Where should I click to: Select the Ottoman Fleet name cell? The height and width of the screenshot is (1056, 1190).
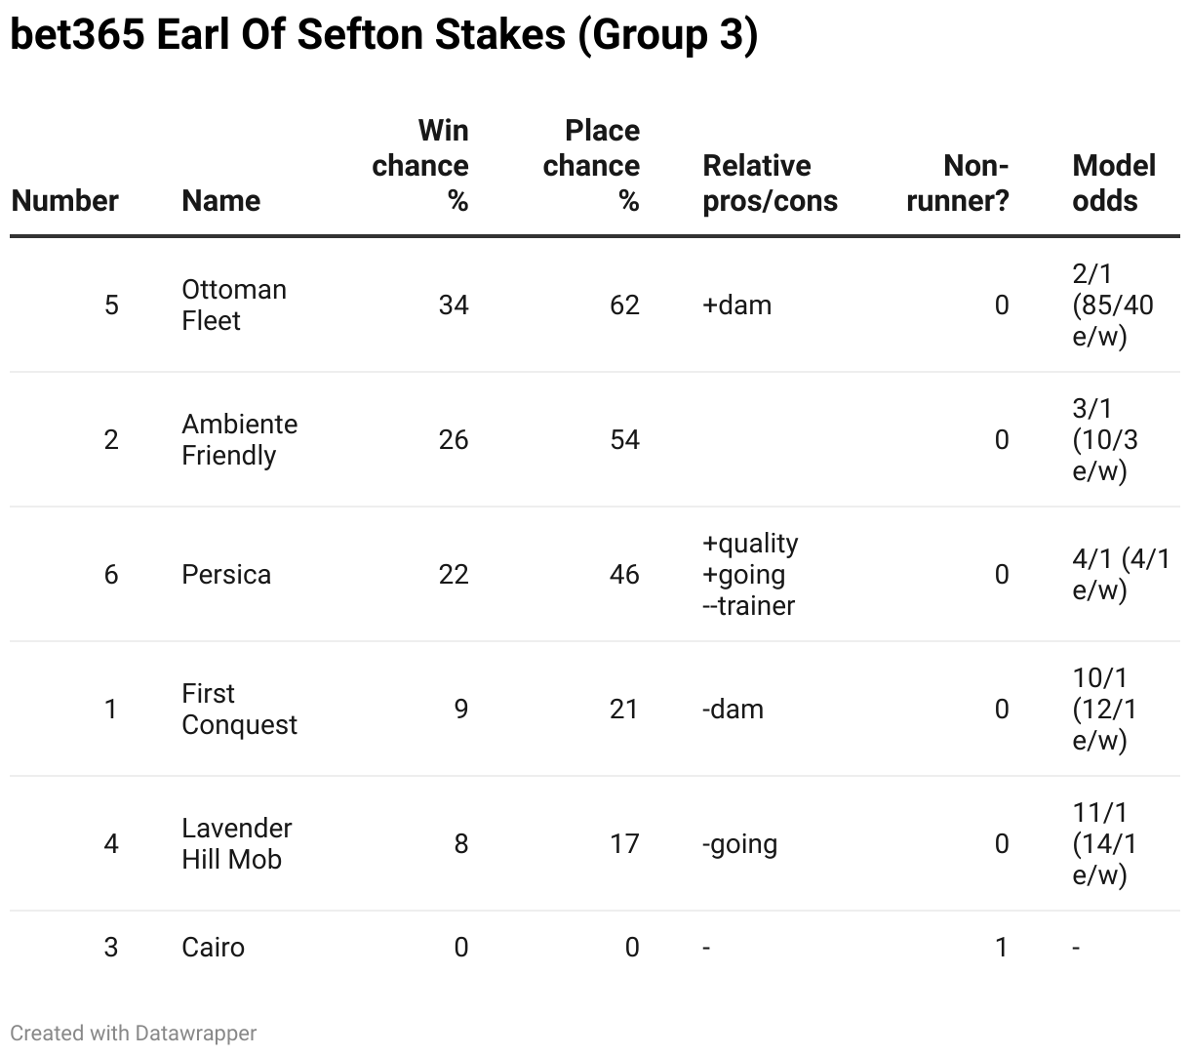point(234,305)
